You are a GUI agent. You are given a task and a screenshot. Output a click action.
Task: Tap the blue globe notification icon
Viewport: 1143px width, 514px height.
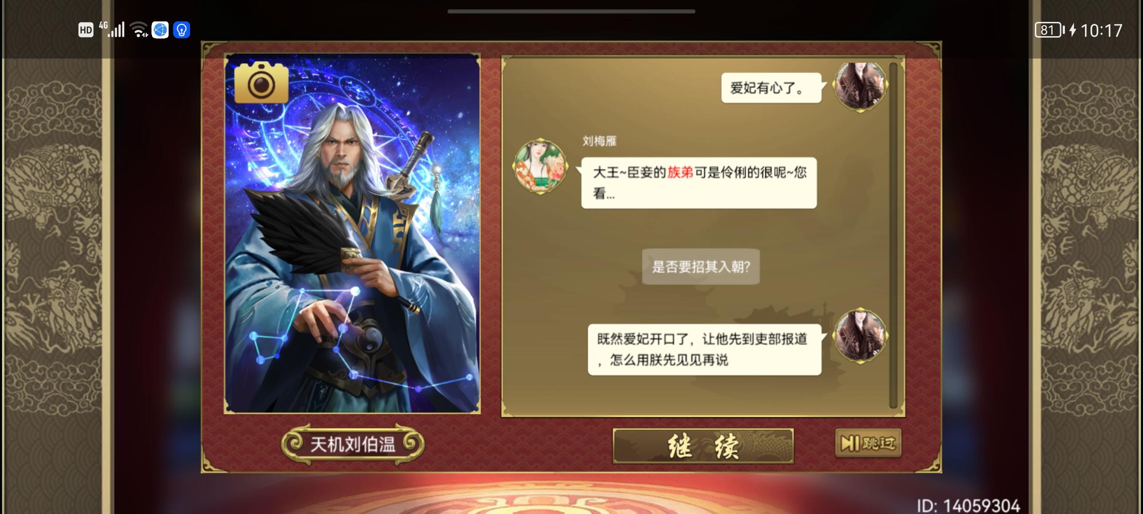click(x=160, y=30)
